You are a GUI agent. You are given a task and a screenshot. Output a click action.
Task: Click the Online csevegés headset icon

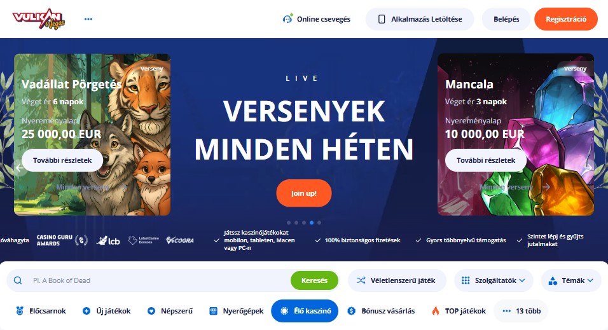pos(287,19)
